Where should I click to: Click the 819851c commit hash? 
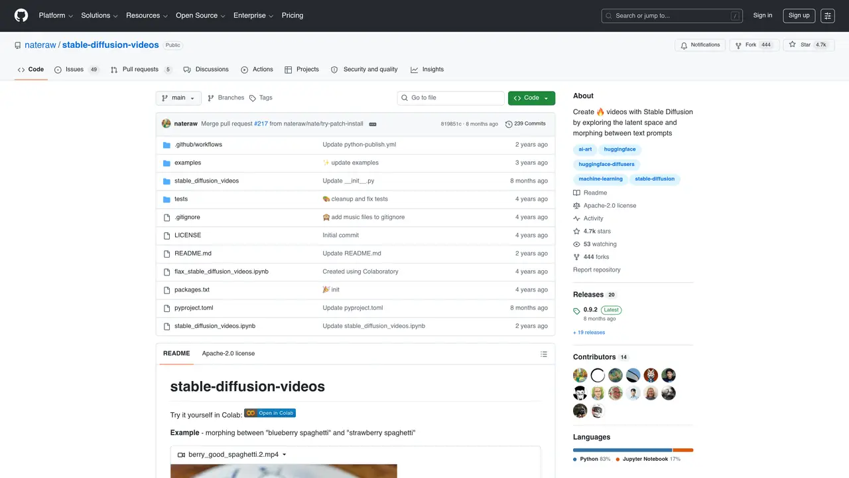point(451,124)
